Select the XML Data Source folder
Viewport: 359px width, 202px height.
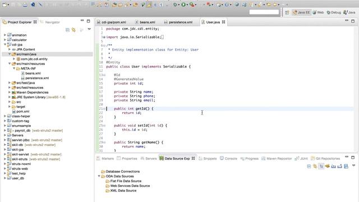[121, 191]
